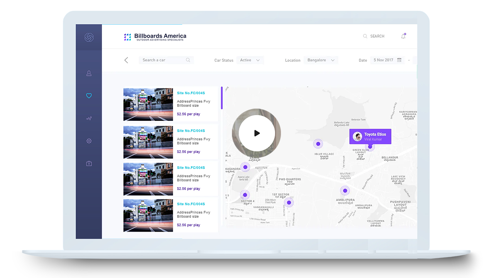Click the marker near Amblipura on the map
Image resolution: width=494 pixels, height=278 pixels.
click(345, 190)
